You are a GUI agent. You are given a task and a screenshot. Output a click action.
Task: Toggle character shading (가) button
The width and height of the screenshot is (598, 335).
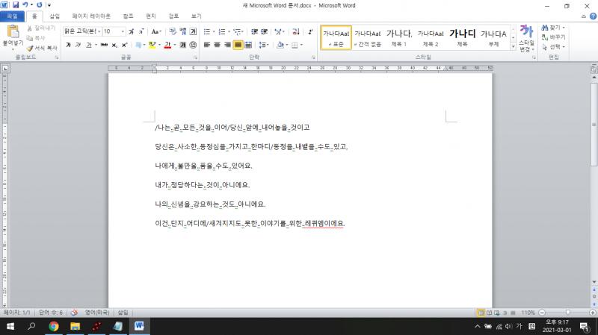(182, 45)
